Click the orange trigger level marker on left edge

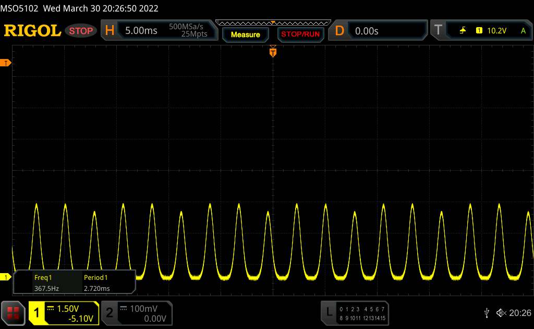point(5,63)
